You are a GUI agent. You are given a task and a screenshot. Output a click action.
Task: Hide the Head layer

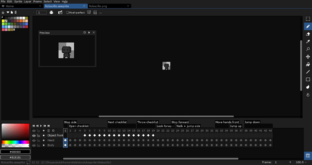click(34, 141)
